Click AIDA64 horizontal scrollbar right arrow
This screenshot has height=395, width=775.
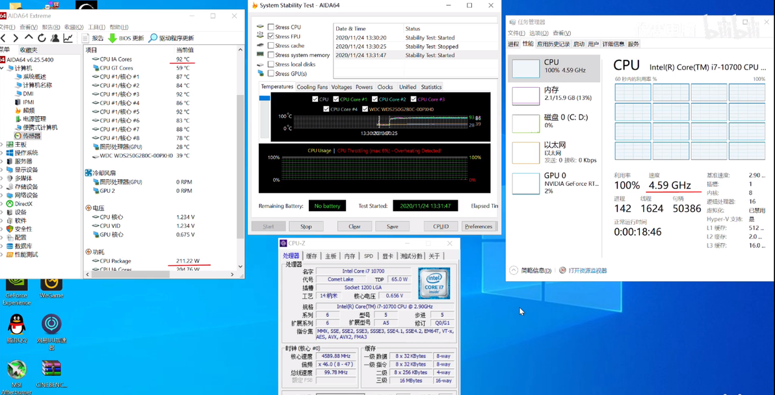[x=234, y=274]
